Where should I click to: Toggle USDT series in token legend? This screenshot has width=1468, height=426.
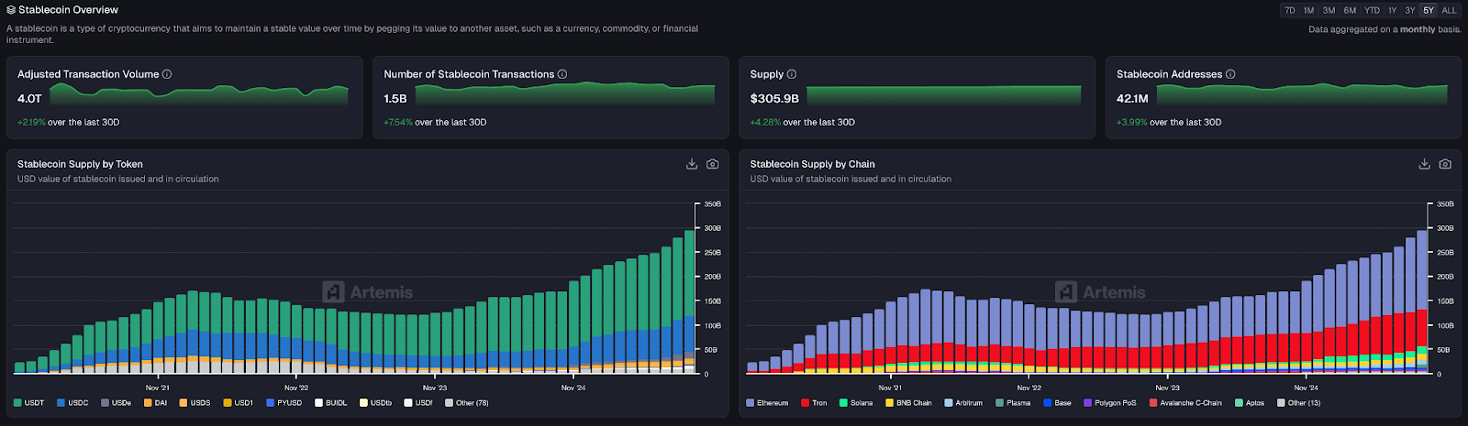29,403
